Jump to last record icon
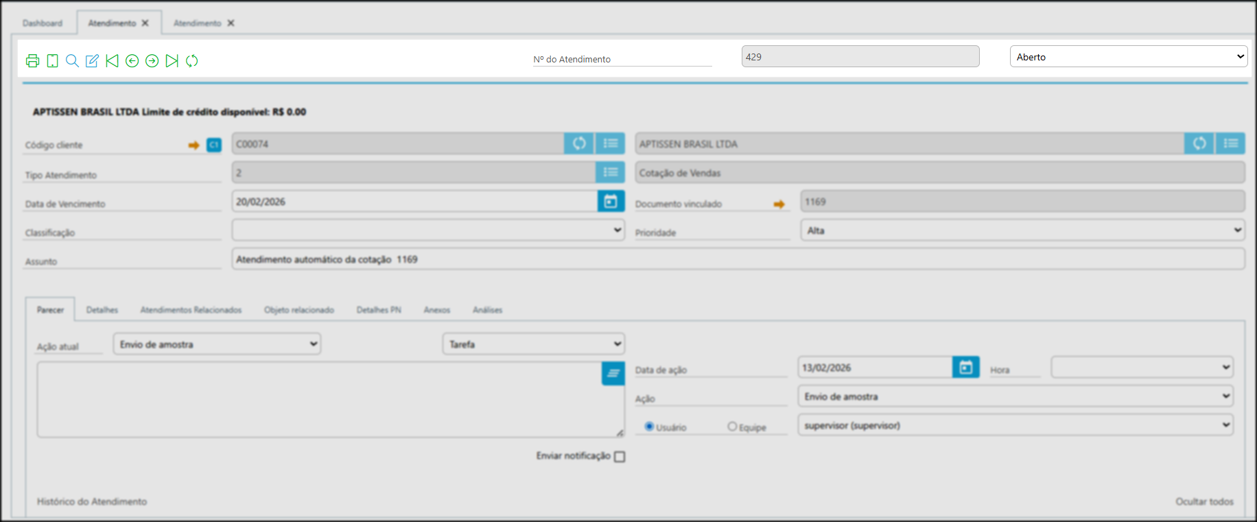 tap(172, 61)
